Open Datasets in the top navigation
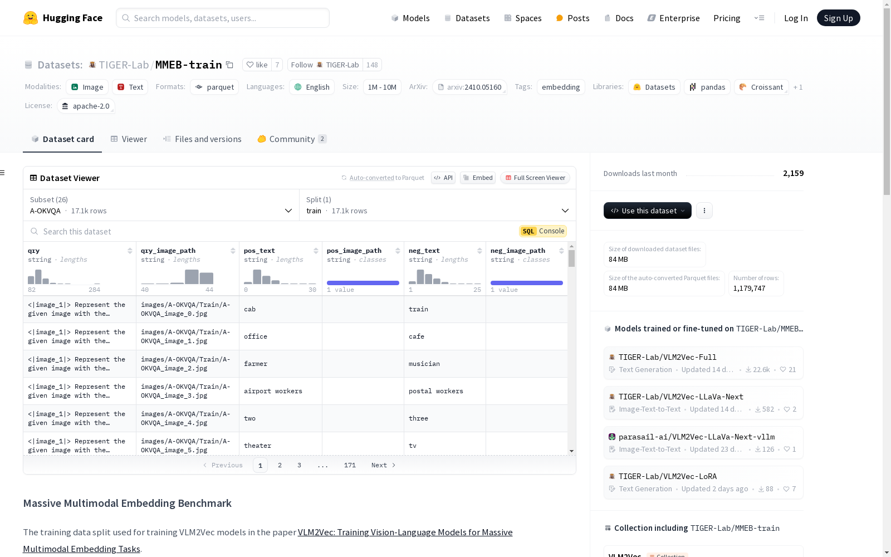Viewport: 891px width, 557px height. tap(467, 18)
